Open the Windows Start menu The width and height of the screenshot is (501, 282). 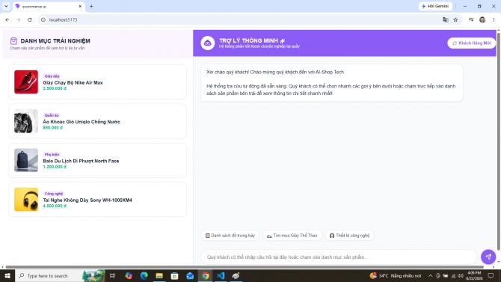7,275
